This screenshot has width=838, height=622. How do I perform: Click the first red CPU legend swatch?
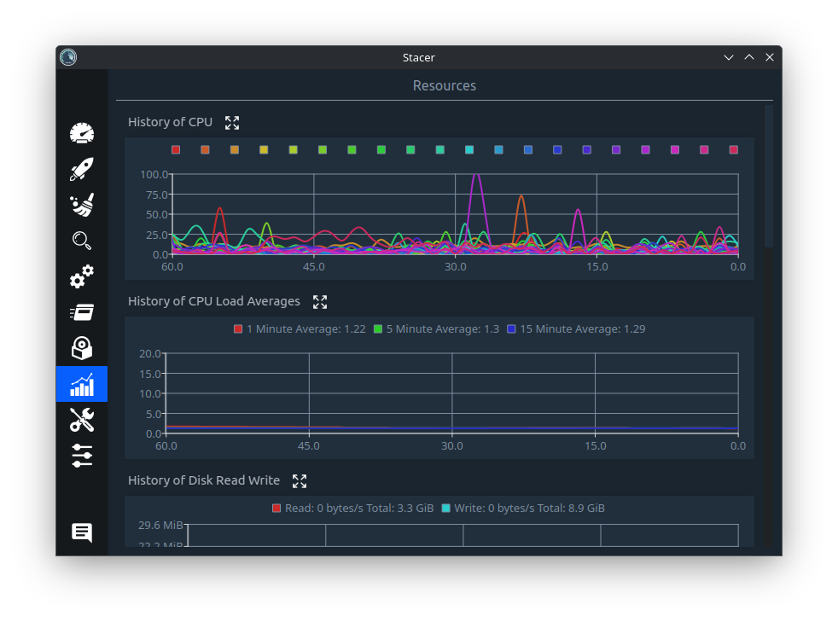pyautogui.click(x=176, y=150)
